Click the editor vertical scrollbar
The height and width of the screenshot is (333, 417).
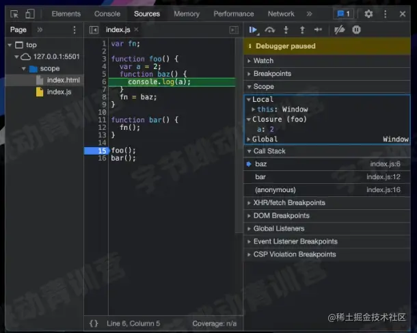click(239, 135)
